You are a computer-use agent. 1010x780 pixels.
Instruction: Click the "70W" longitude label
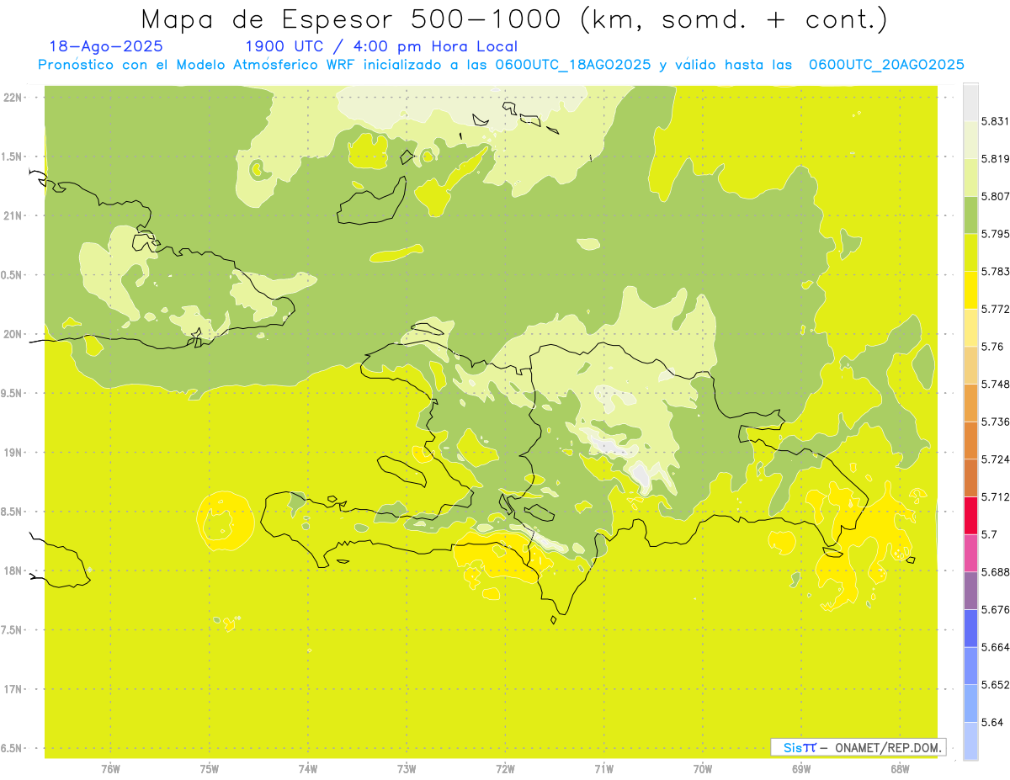coord(703,769)
